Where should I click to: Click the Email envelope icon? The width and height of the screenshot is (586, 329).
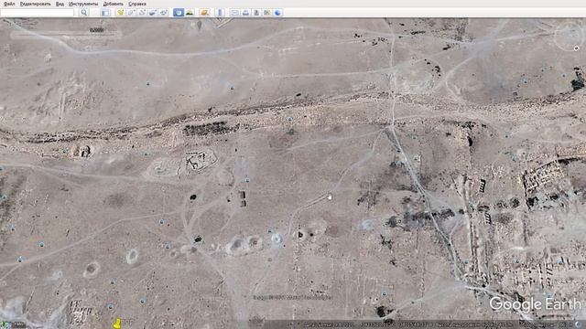234,13
